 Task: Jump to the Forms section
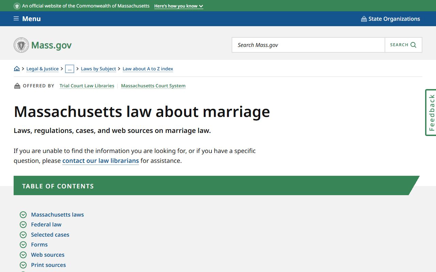coord(39,244)
